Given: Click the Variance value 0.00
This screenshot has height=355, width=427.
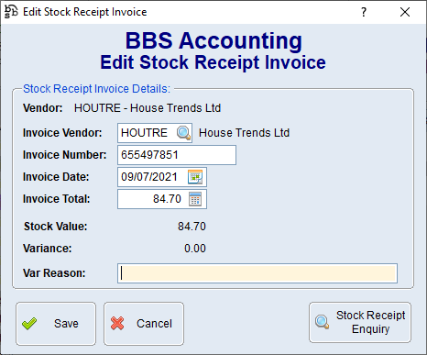Looking at the screenshot, I should pos(195,249).
